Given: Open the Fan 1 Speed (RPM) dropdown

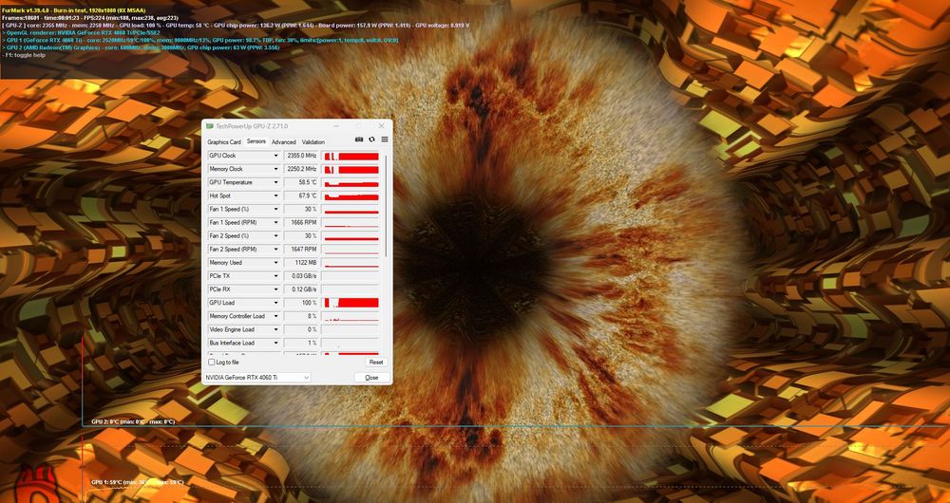Looking at the screenshot, I should [275, 222].
